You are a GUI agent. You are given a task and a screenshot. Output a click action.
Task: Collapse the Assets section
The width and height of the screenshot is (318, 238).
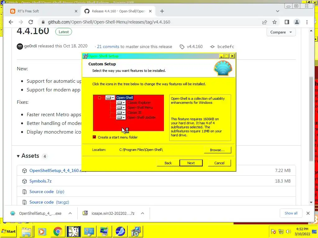click(x=28, y=156)
